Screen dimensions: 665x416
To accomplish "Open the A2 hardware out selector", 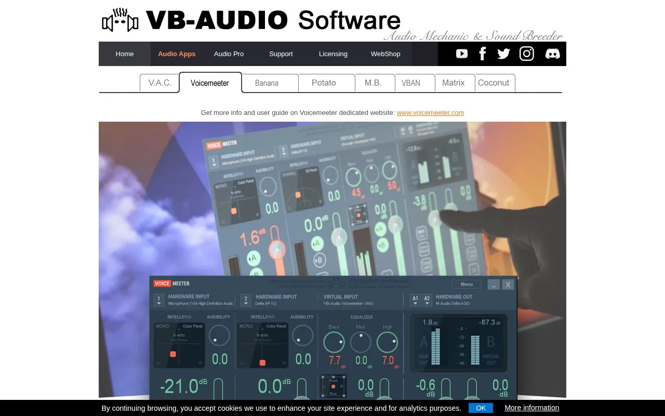I will [x=427, y=300].
